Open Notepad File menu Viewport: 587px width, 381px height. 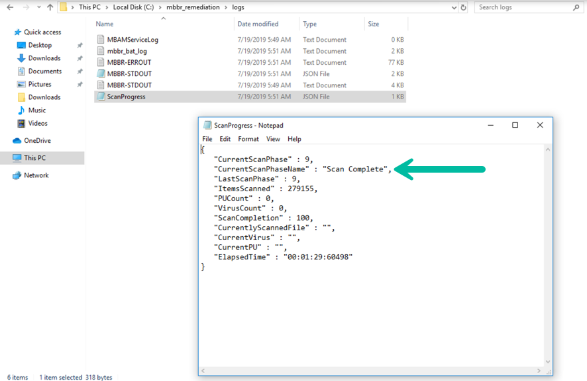point(207,139)
